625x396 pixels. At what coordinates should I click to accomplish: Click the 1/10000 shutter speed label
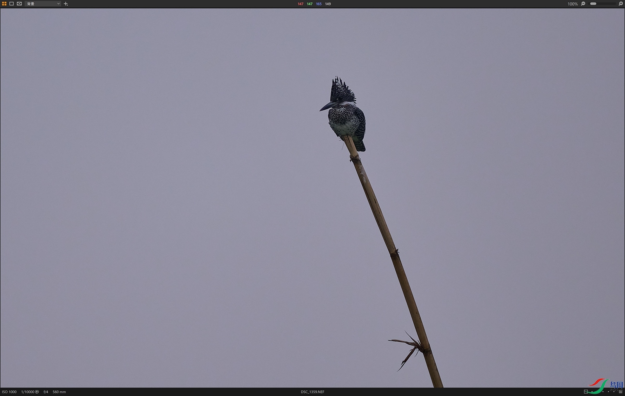point(30,392)
